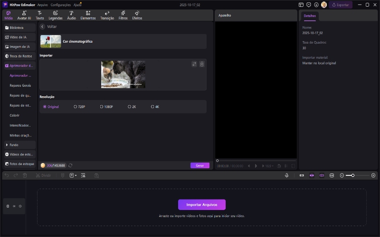Select the Intensificador sub-item

pyautogui.click(x=20, y=125)
